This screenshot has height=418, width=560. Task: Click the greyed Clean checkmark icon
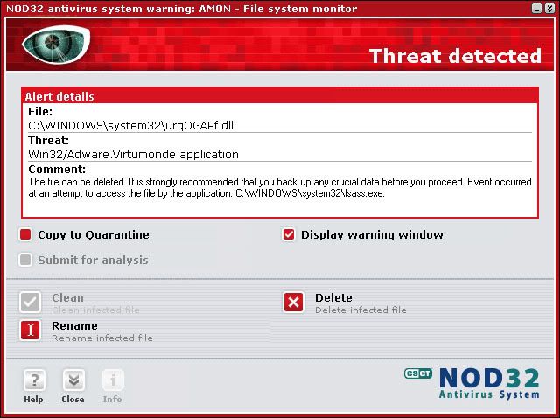pyautogui.click(x=31, y=303)
